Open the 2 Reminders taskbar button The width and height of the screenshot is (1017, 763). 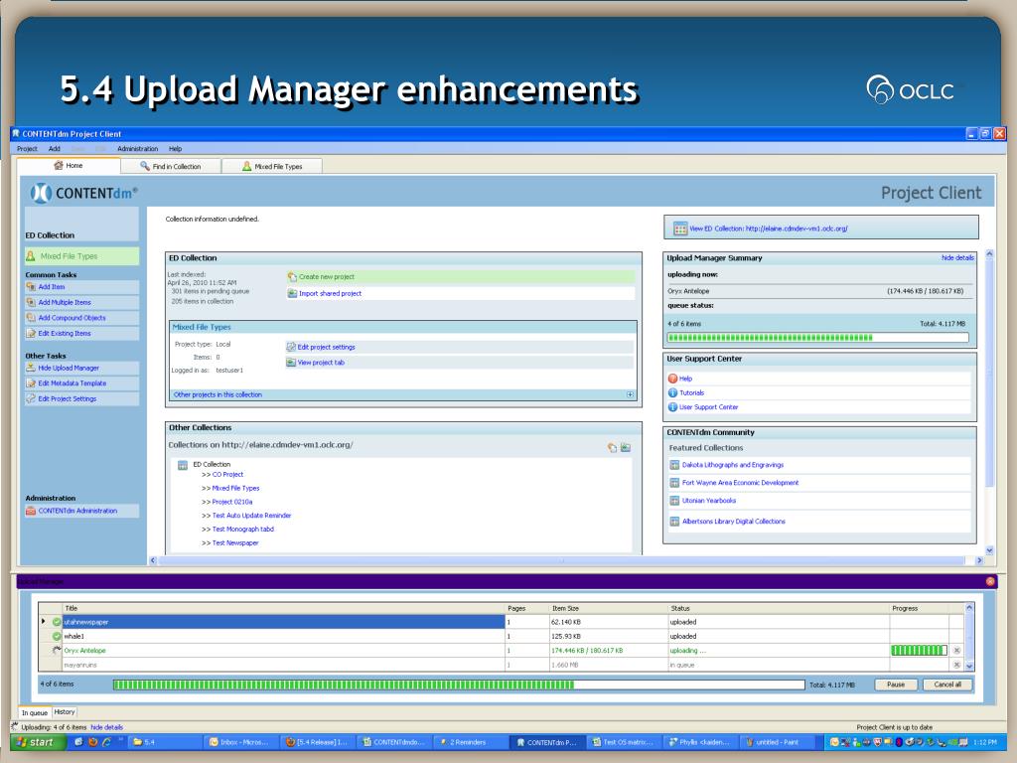tap(469, 742)
